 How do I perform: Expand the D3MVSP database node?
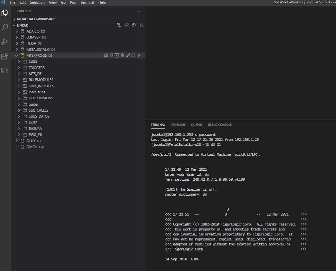click(x=17, y=37)
